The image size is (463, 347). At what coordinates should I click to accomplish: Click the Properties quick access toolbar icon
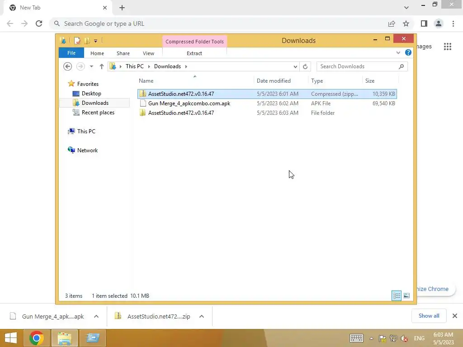(x=77, y=41)
